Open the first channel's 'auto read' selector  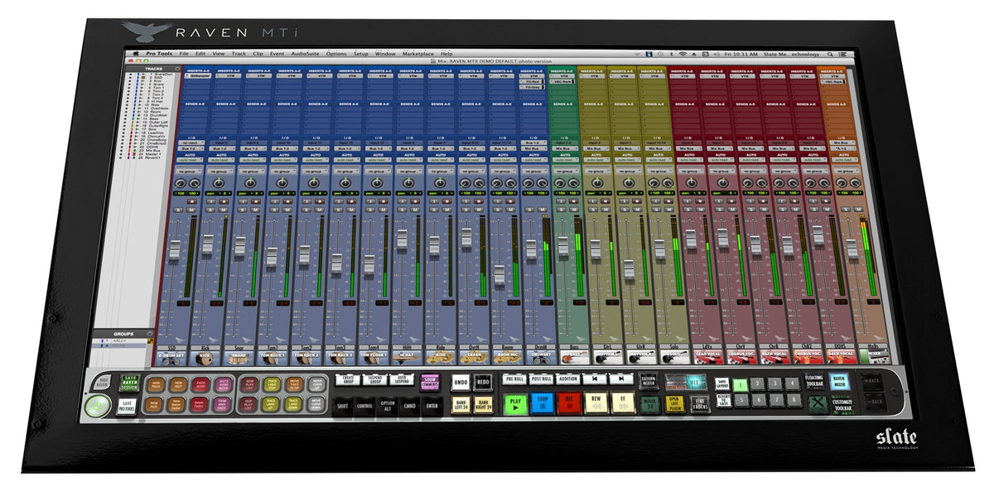190,160
